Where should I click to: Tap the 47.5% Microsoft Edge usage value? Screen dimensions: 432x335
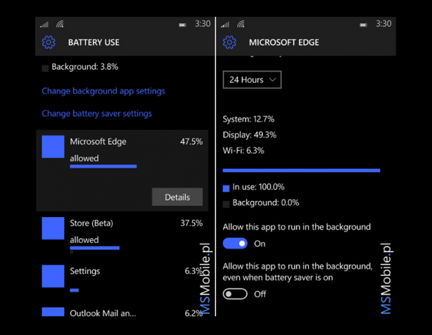pos(191,142)
